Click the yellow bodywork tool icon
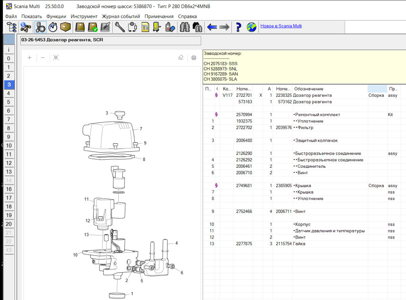406x300 pixels. click(156, 27)
